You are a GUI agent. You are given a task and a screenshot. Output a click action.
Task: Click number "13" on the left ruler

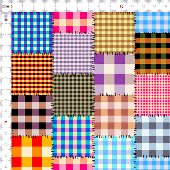click(x=6, y=156)
